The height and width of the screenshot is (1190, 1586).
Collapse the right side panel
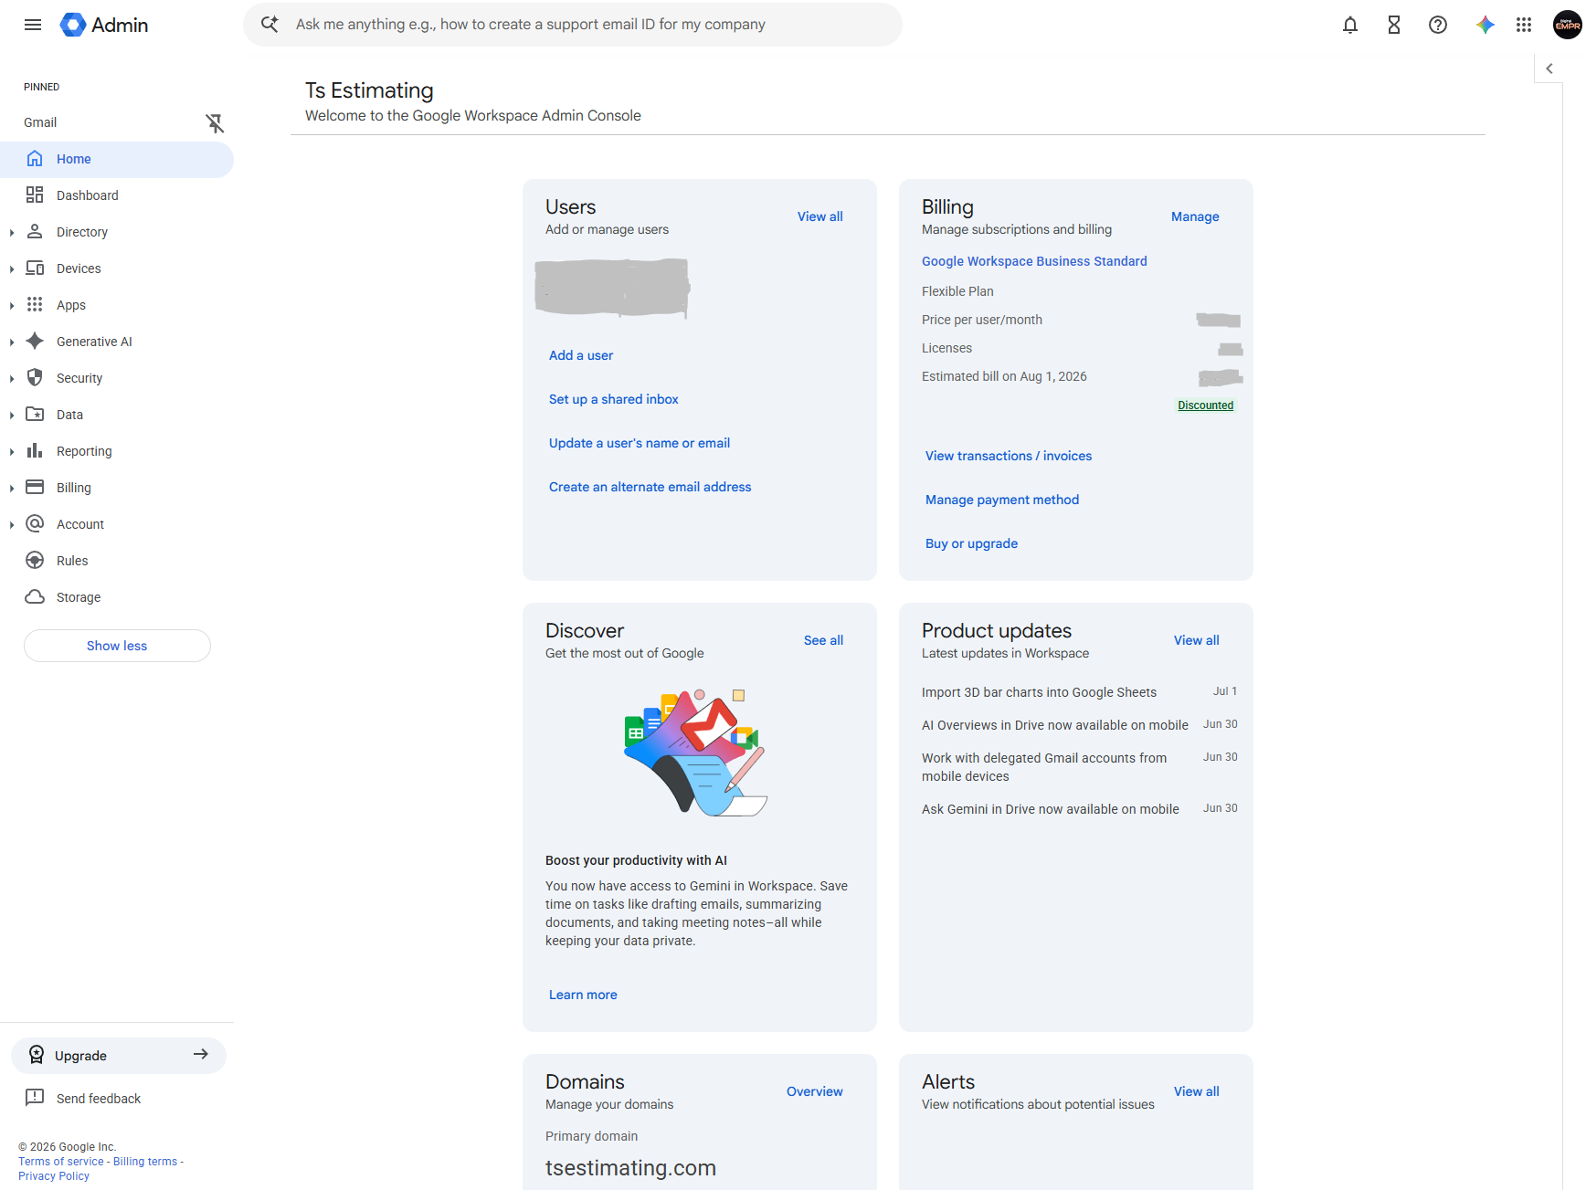click(1549, 68)
